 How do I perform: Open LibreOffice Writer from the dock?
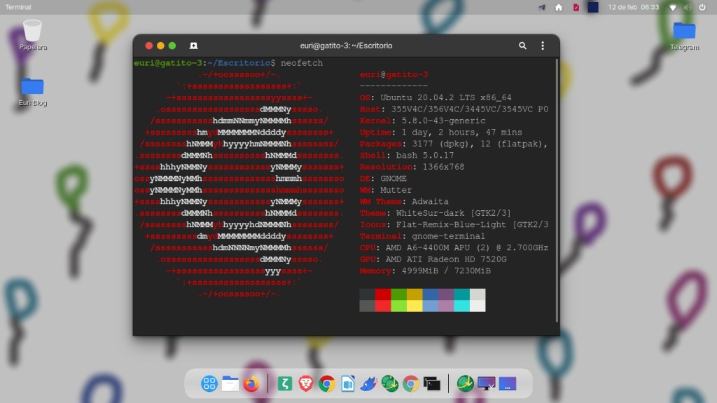point(348,383)
